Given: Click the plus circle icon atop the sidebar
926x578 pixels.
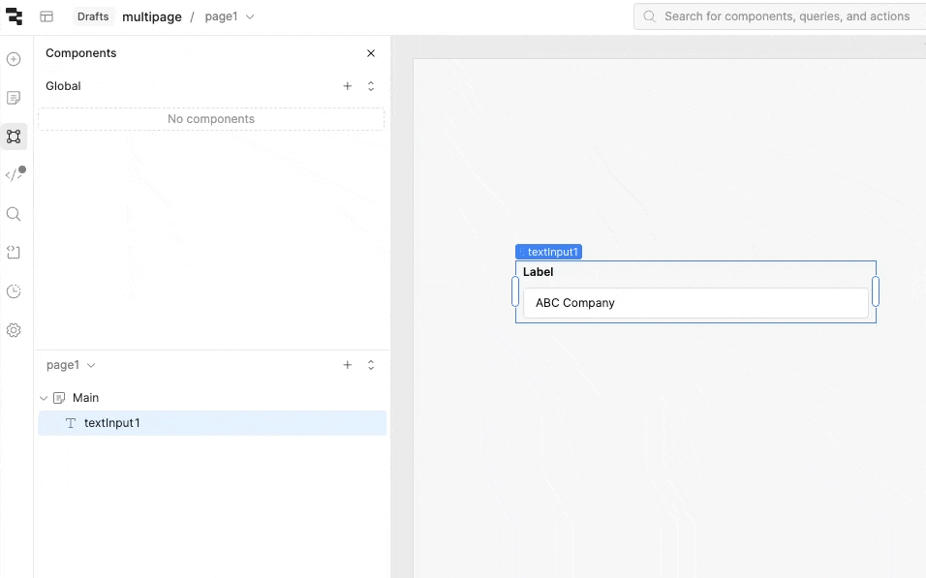Looking at the screenshot, I should coord(14,59).
